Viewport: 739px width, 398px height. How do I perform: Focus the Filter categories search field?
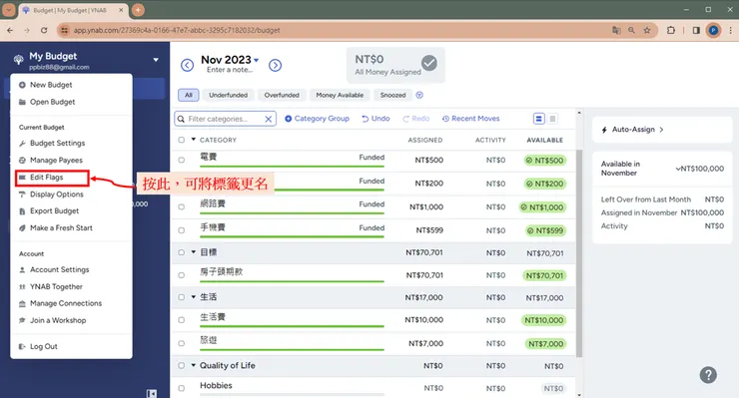226,119
